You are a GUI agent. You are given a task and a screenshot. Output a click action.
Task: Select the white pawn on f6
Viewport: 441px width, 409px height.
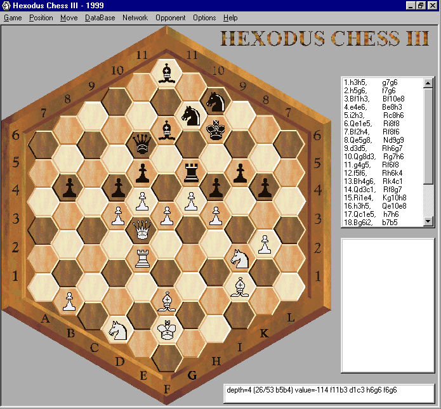click(x=167, y=216)
